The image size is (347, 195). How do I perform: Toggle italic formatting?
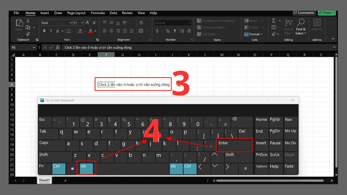pyautogui.click(x=51, y=31)
